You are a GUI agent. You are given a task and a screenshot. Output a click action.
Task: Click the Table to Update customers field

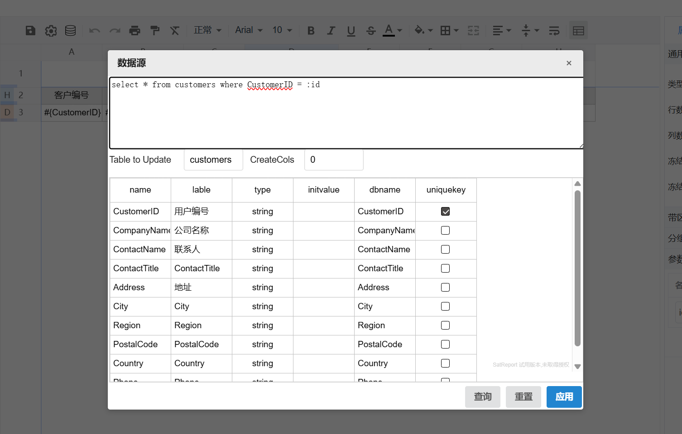coord(213,160)
